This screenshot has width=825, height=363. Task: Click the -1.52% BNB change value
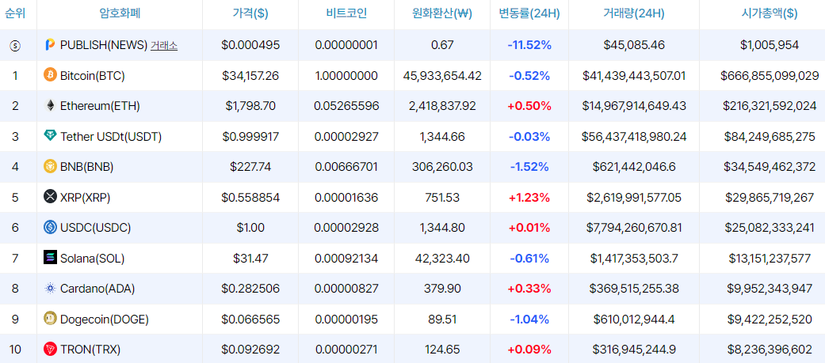pyautogui.click(x=529, y=167)
